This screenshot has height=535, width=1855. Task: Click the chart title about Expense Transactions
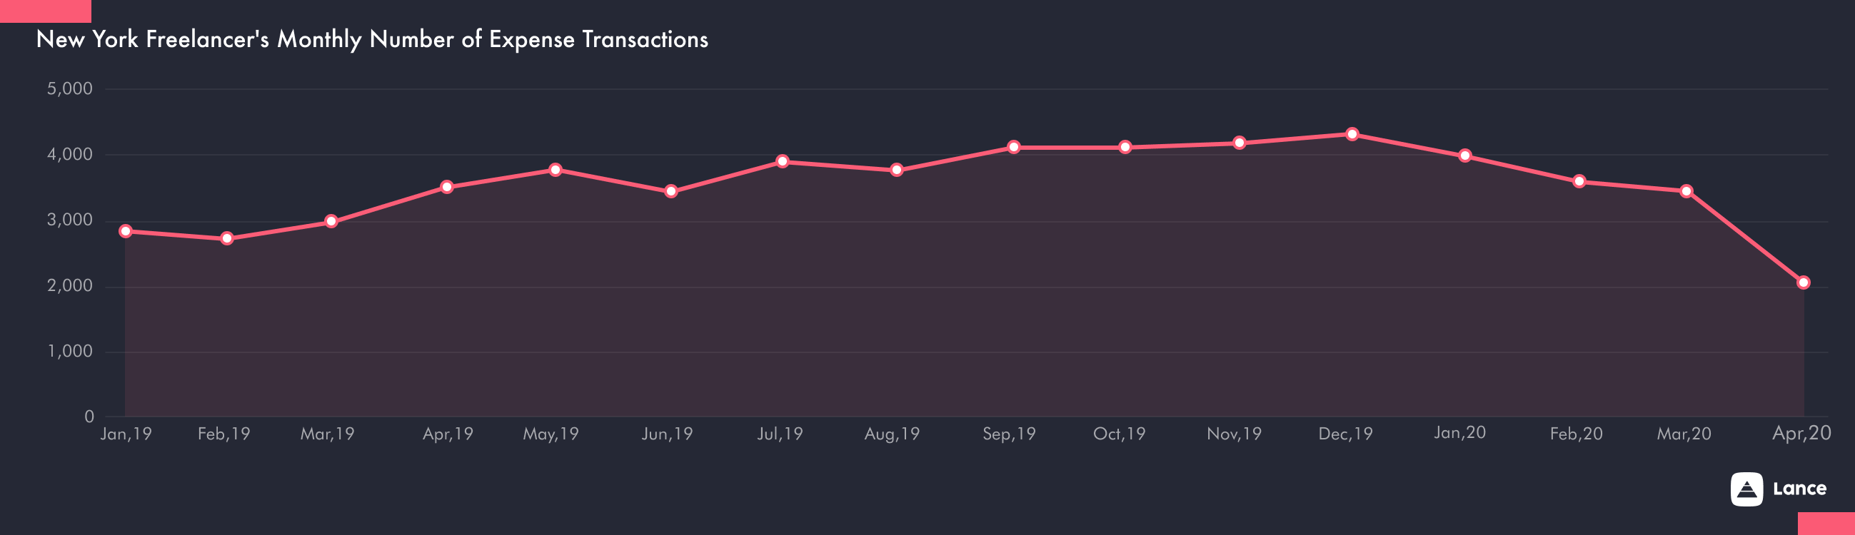[x=371, y=39]
